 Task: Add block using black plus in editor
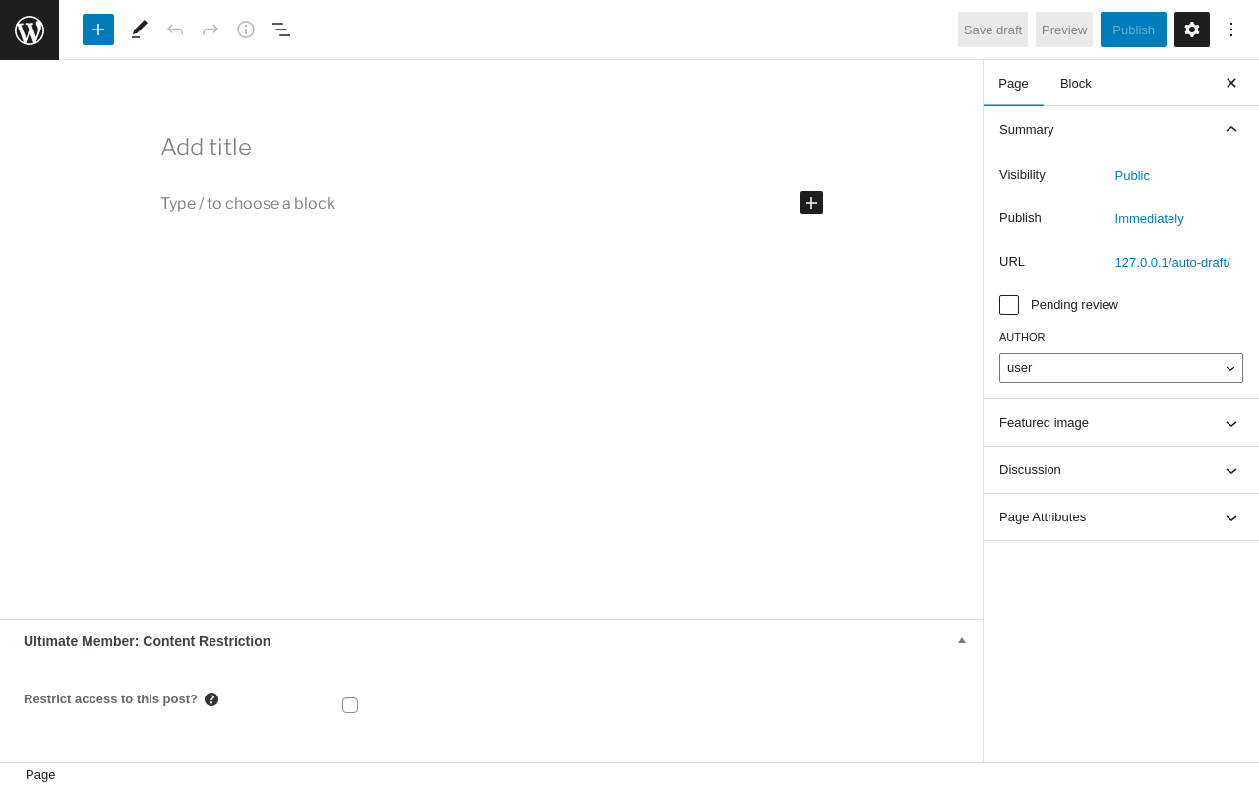pos(811,203)
